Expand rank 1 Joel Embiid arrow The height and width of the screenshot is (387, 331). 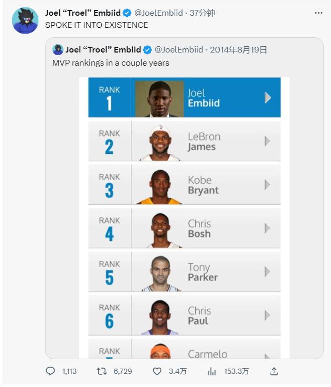point(268,98)
